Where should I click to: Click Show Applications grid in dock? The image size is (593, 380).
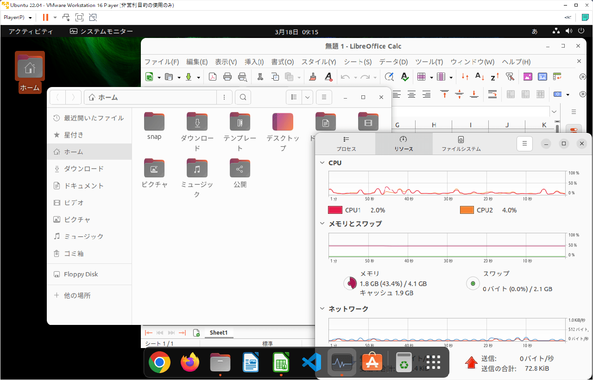click(433, 362)
